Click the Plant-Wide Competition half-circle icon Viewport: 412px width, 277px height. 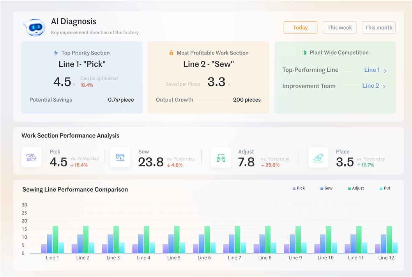(304, 53)
